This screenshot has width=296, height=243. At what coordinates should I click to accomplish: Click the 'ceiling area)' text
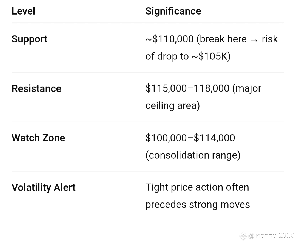coord(173,106)
